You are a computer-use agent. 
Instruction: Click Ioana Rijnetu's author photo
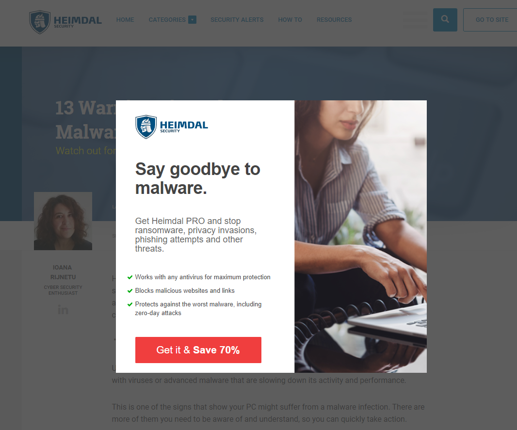click(x=63, y=221)
